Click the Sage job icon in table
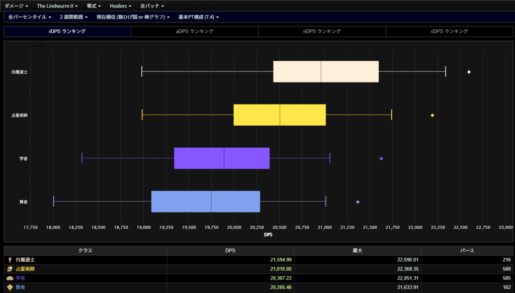 coord(9,287)
